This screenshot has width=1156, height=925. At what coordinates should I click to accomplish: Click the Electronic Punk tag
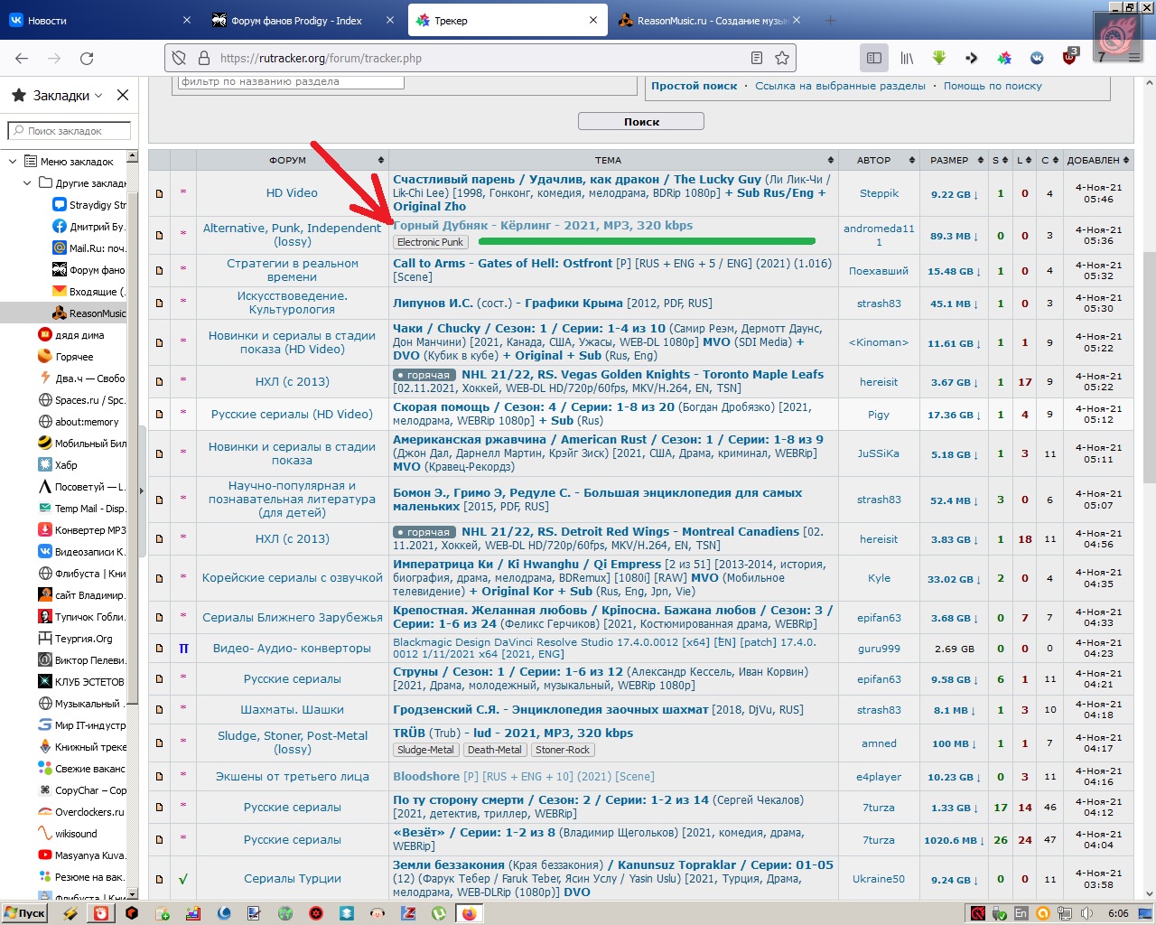430,242
